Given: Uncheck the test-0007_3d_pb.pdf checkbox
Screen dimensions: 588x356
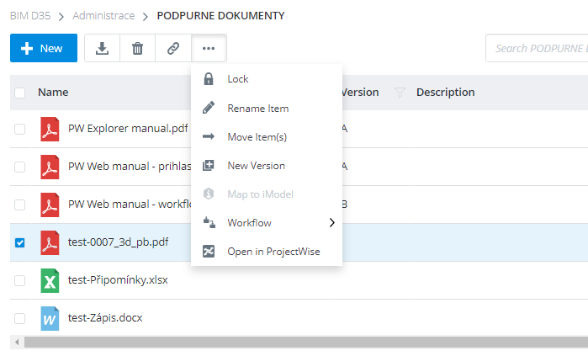Looking at the screenshot, I should pos(20,243).
